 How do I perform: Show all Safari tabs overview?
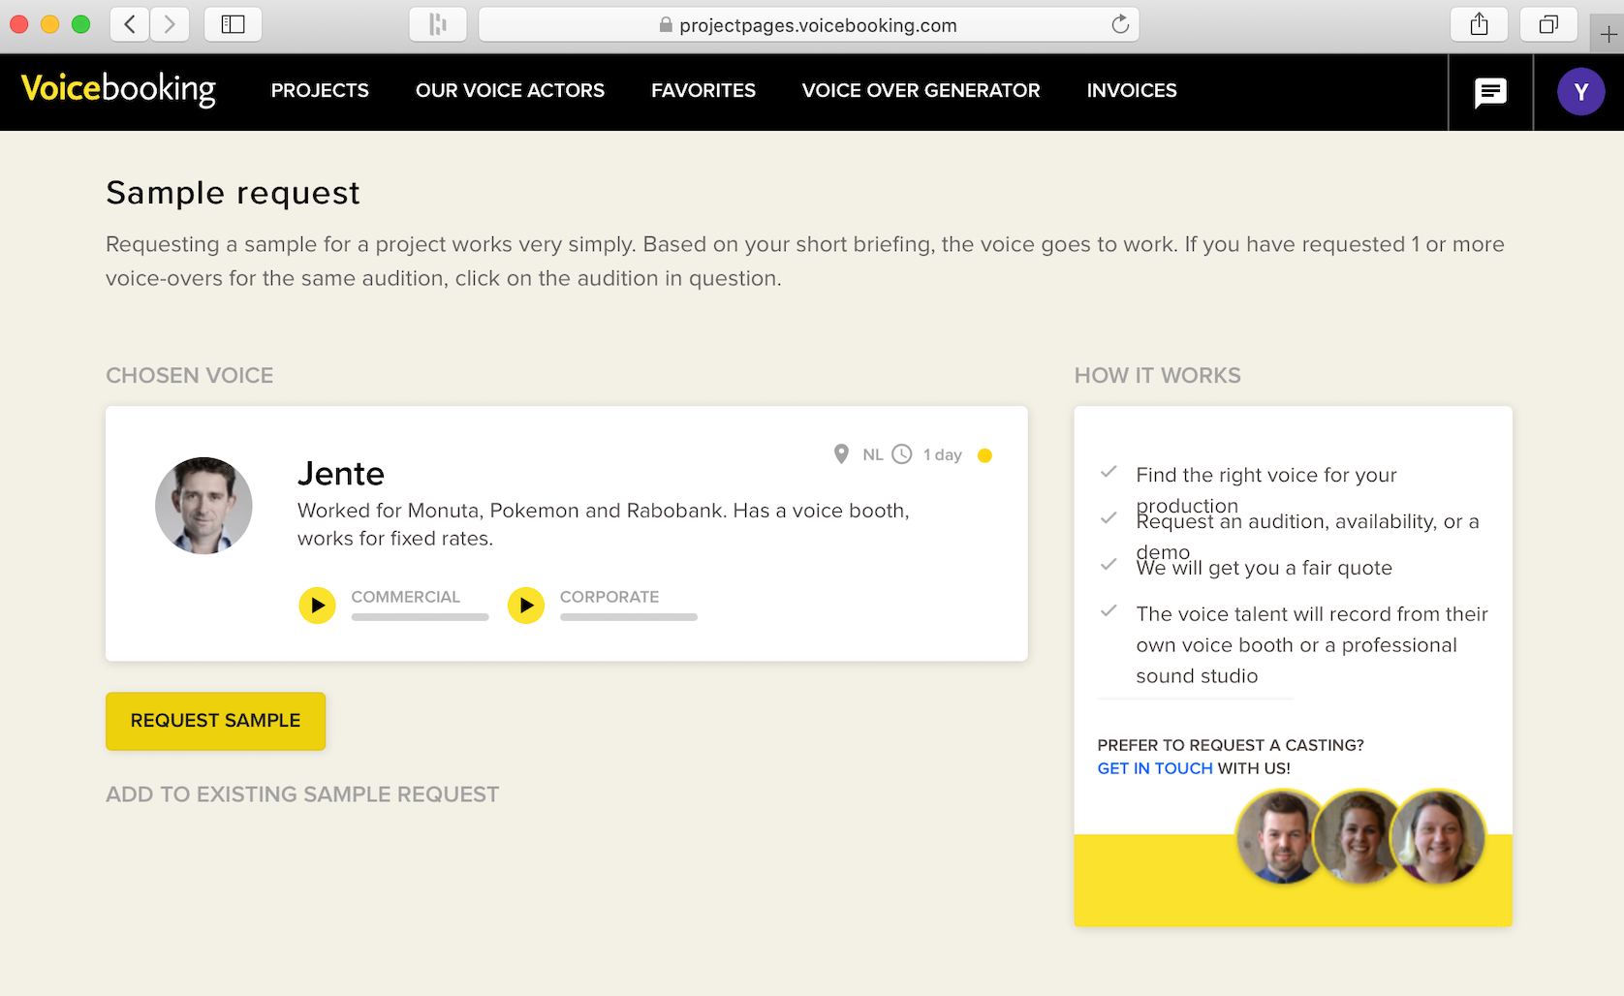[1548, 25]
